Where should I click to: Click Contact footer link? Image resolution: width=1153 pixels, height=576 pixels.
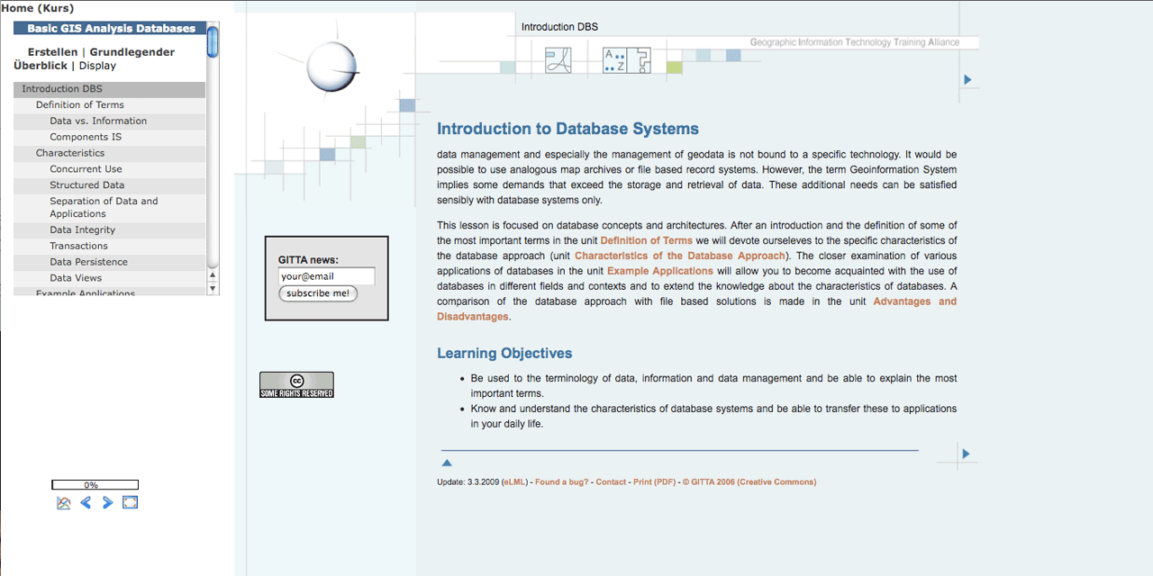(611, 482)
